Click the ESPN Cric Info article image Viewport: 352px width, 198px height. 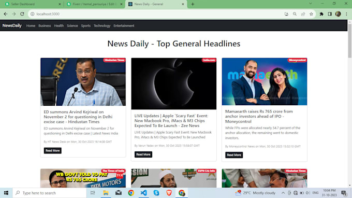pyautogui.click(x=174, y=178)
